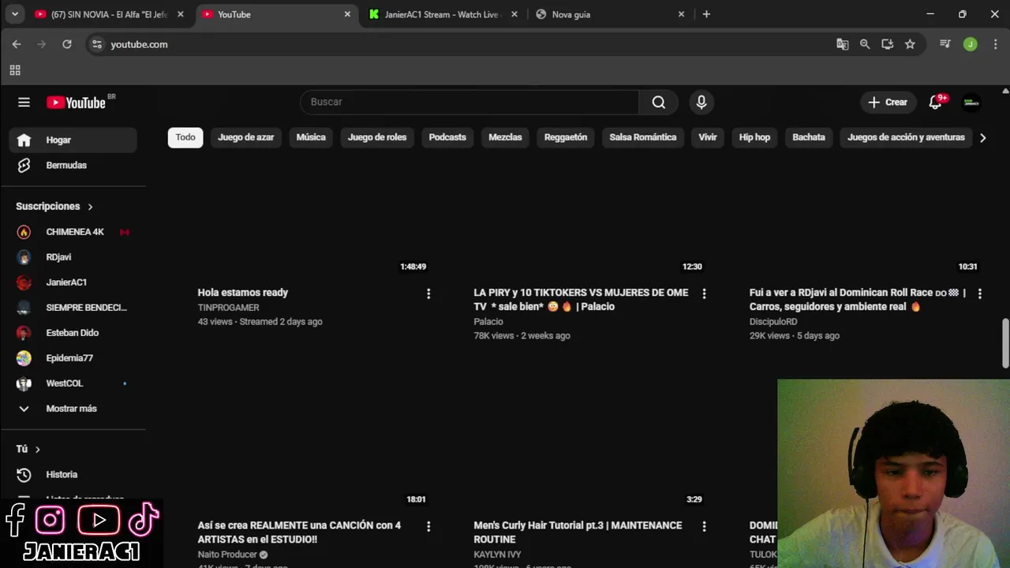Show more filter chips with right arrow
1010x568 pixels.
point(982,138)
